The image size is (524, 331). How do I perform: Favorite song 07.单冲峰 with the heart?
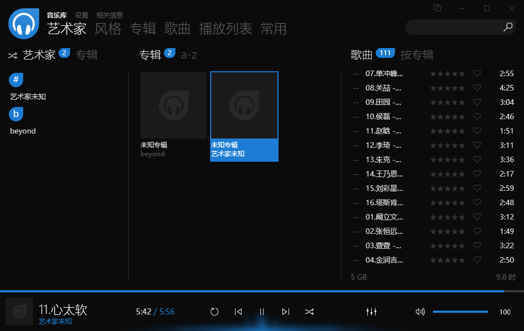point(477,73)
